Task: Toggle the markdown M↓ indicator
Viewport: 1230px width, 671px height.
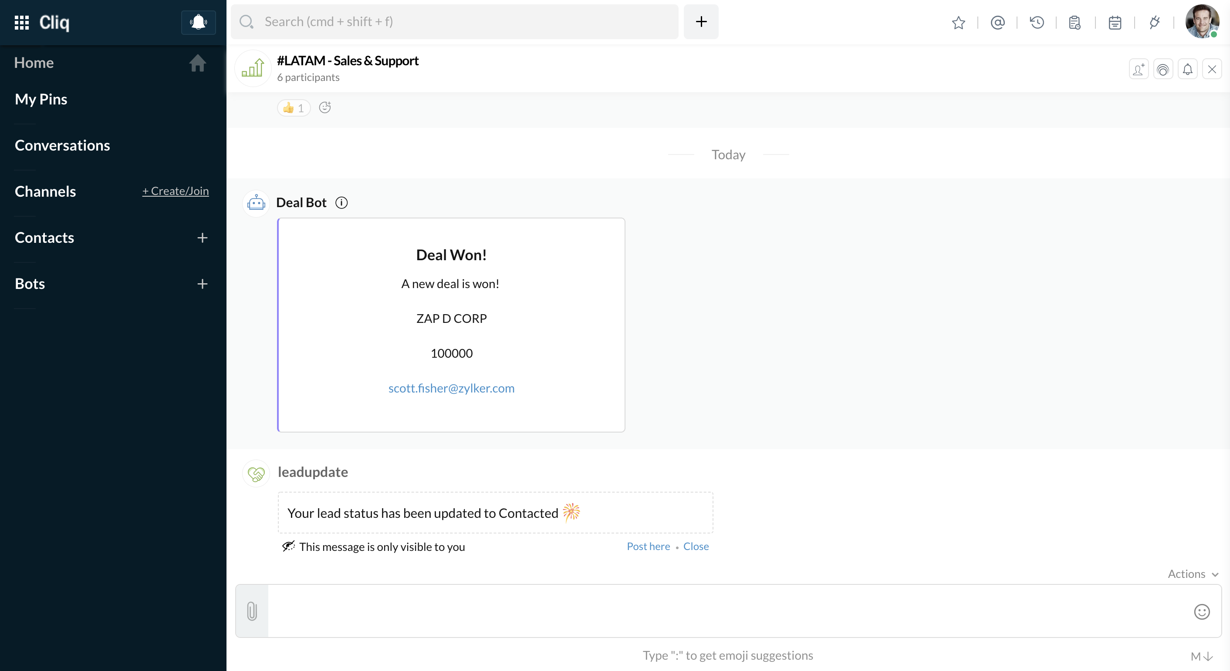Action: (1201, 656)
